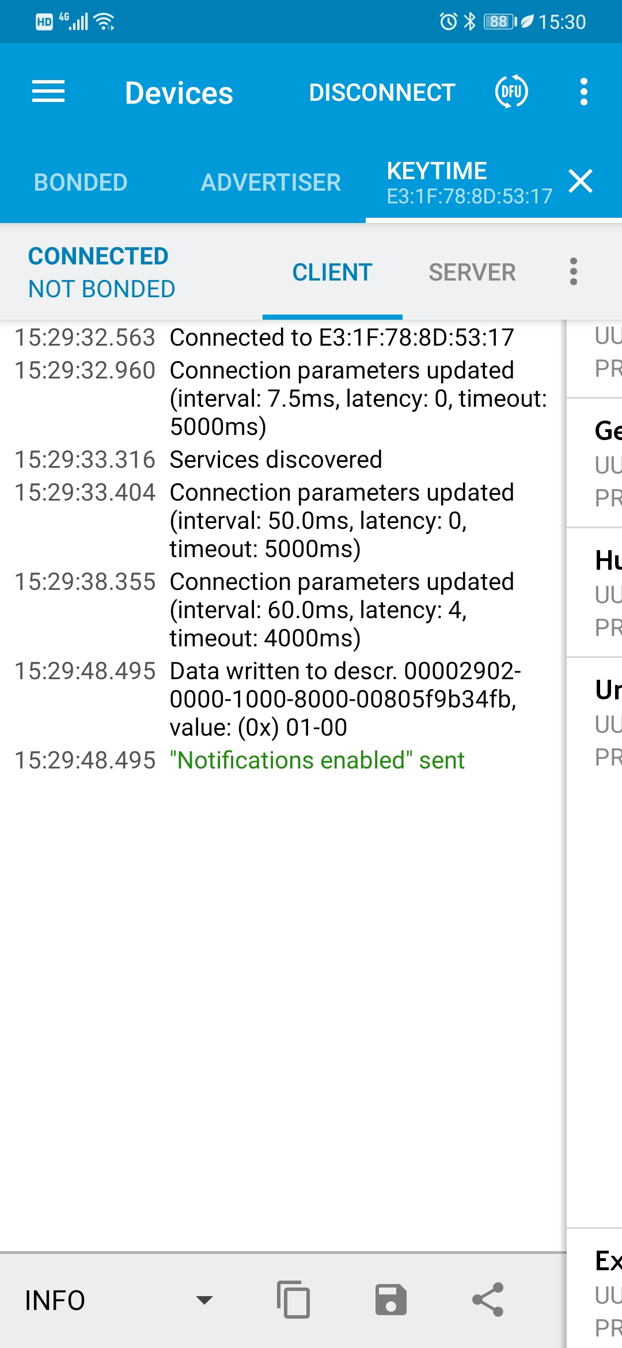Tap the Devices title
The width and height of the screenshot is (622, 1348).
(179, 93)
